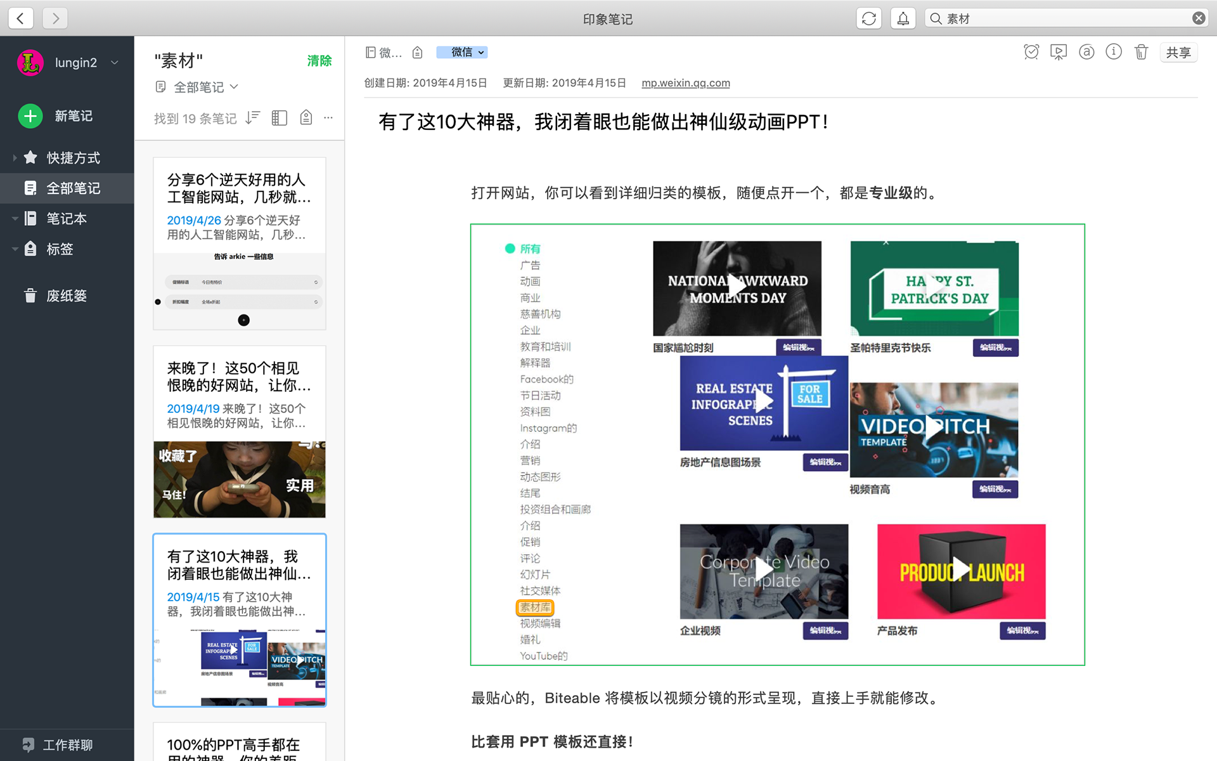The width and height of the screenshot is (1217, 761).
Task: Click the lungin2 avatar picture
Action: coord(30,62)
